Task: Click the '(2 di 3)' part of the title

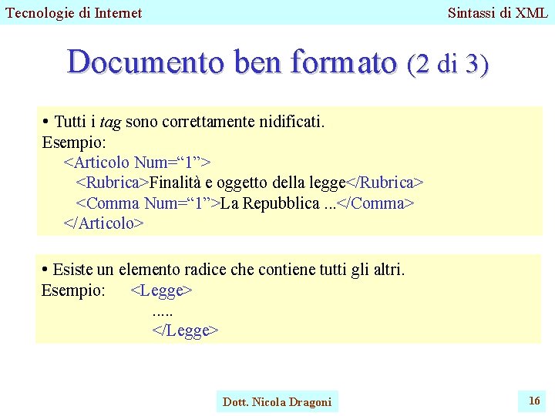Action: pyautogui.click(x=448, y=64)
